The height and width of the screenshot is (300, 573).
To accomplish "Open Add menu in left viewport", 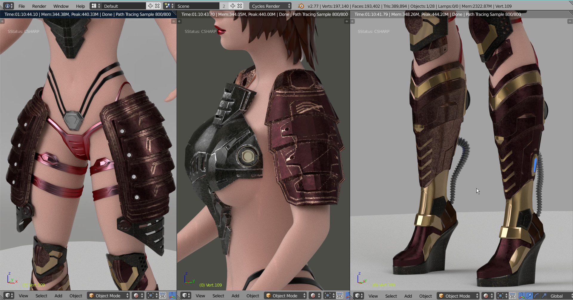I will 58,296.
